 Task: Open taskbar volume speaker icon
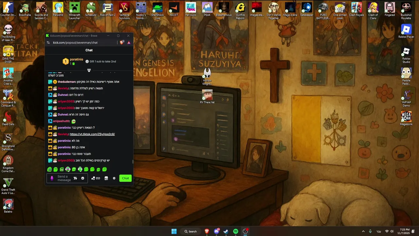pyautogui.click(x=392, y=231)
